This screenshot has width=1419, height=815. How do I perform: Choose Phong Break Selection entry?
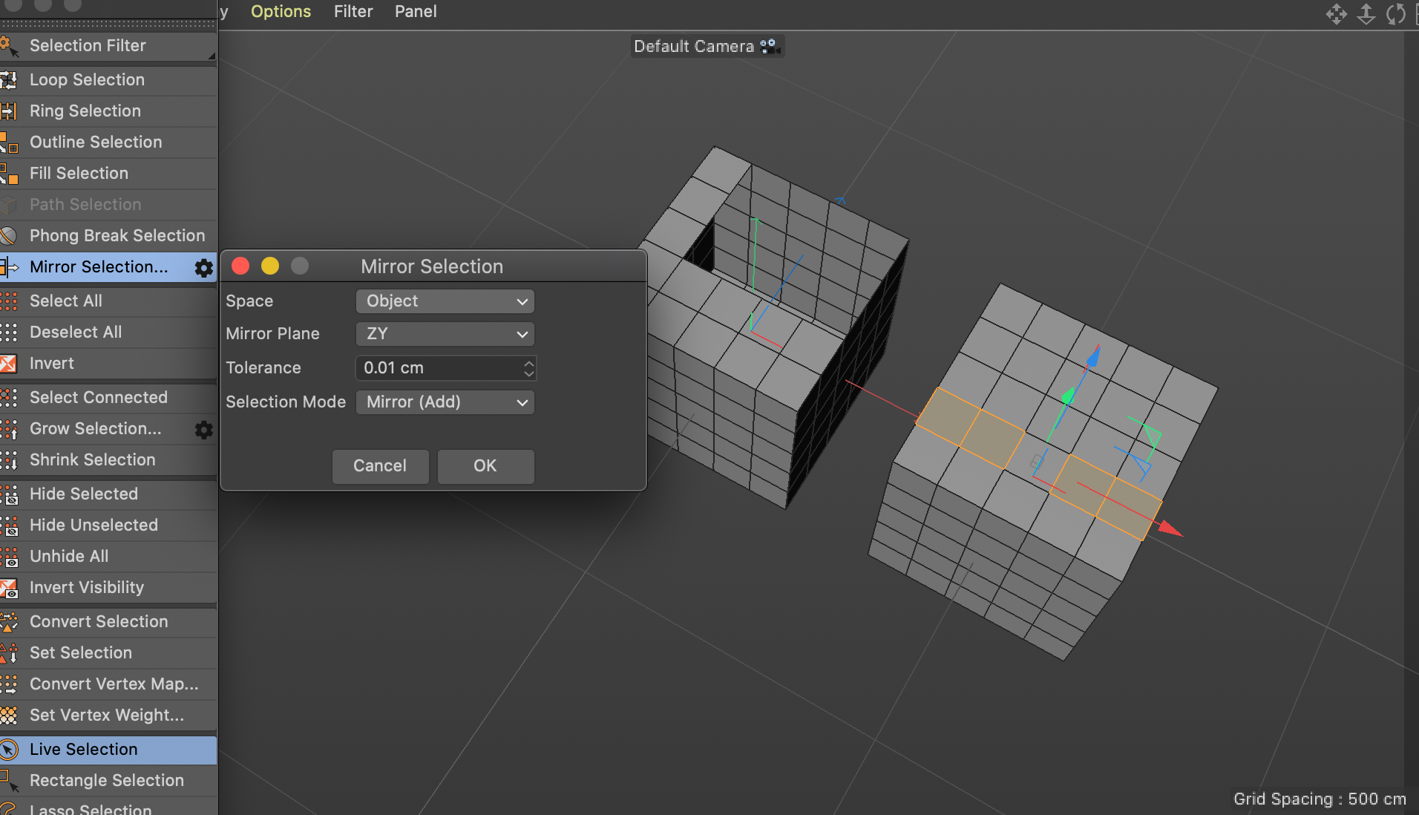click(x=108, y=235)
